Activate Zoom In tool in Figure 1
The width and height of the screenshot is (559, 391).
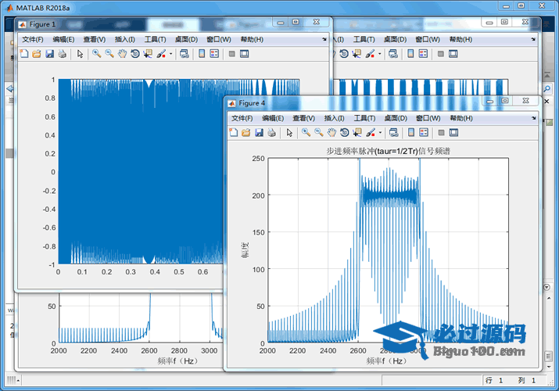pyautogui.click(x=96, y=54)
